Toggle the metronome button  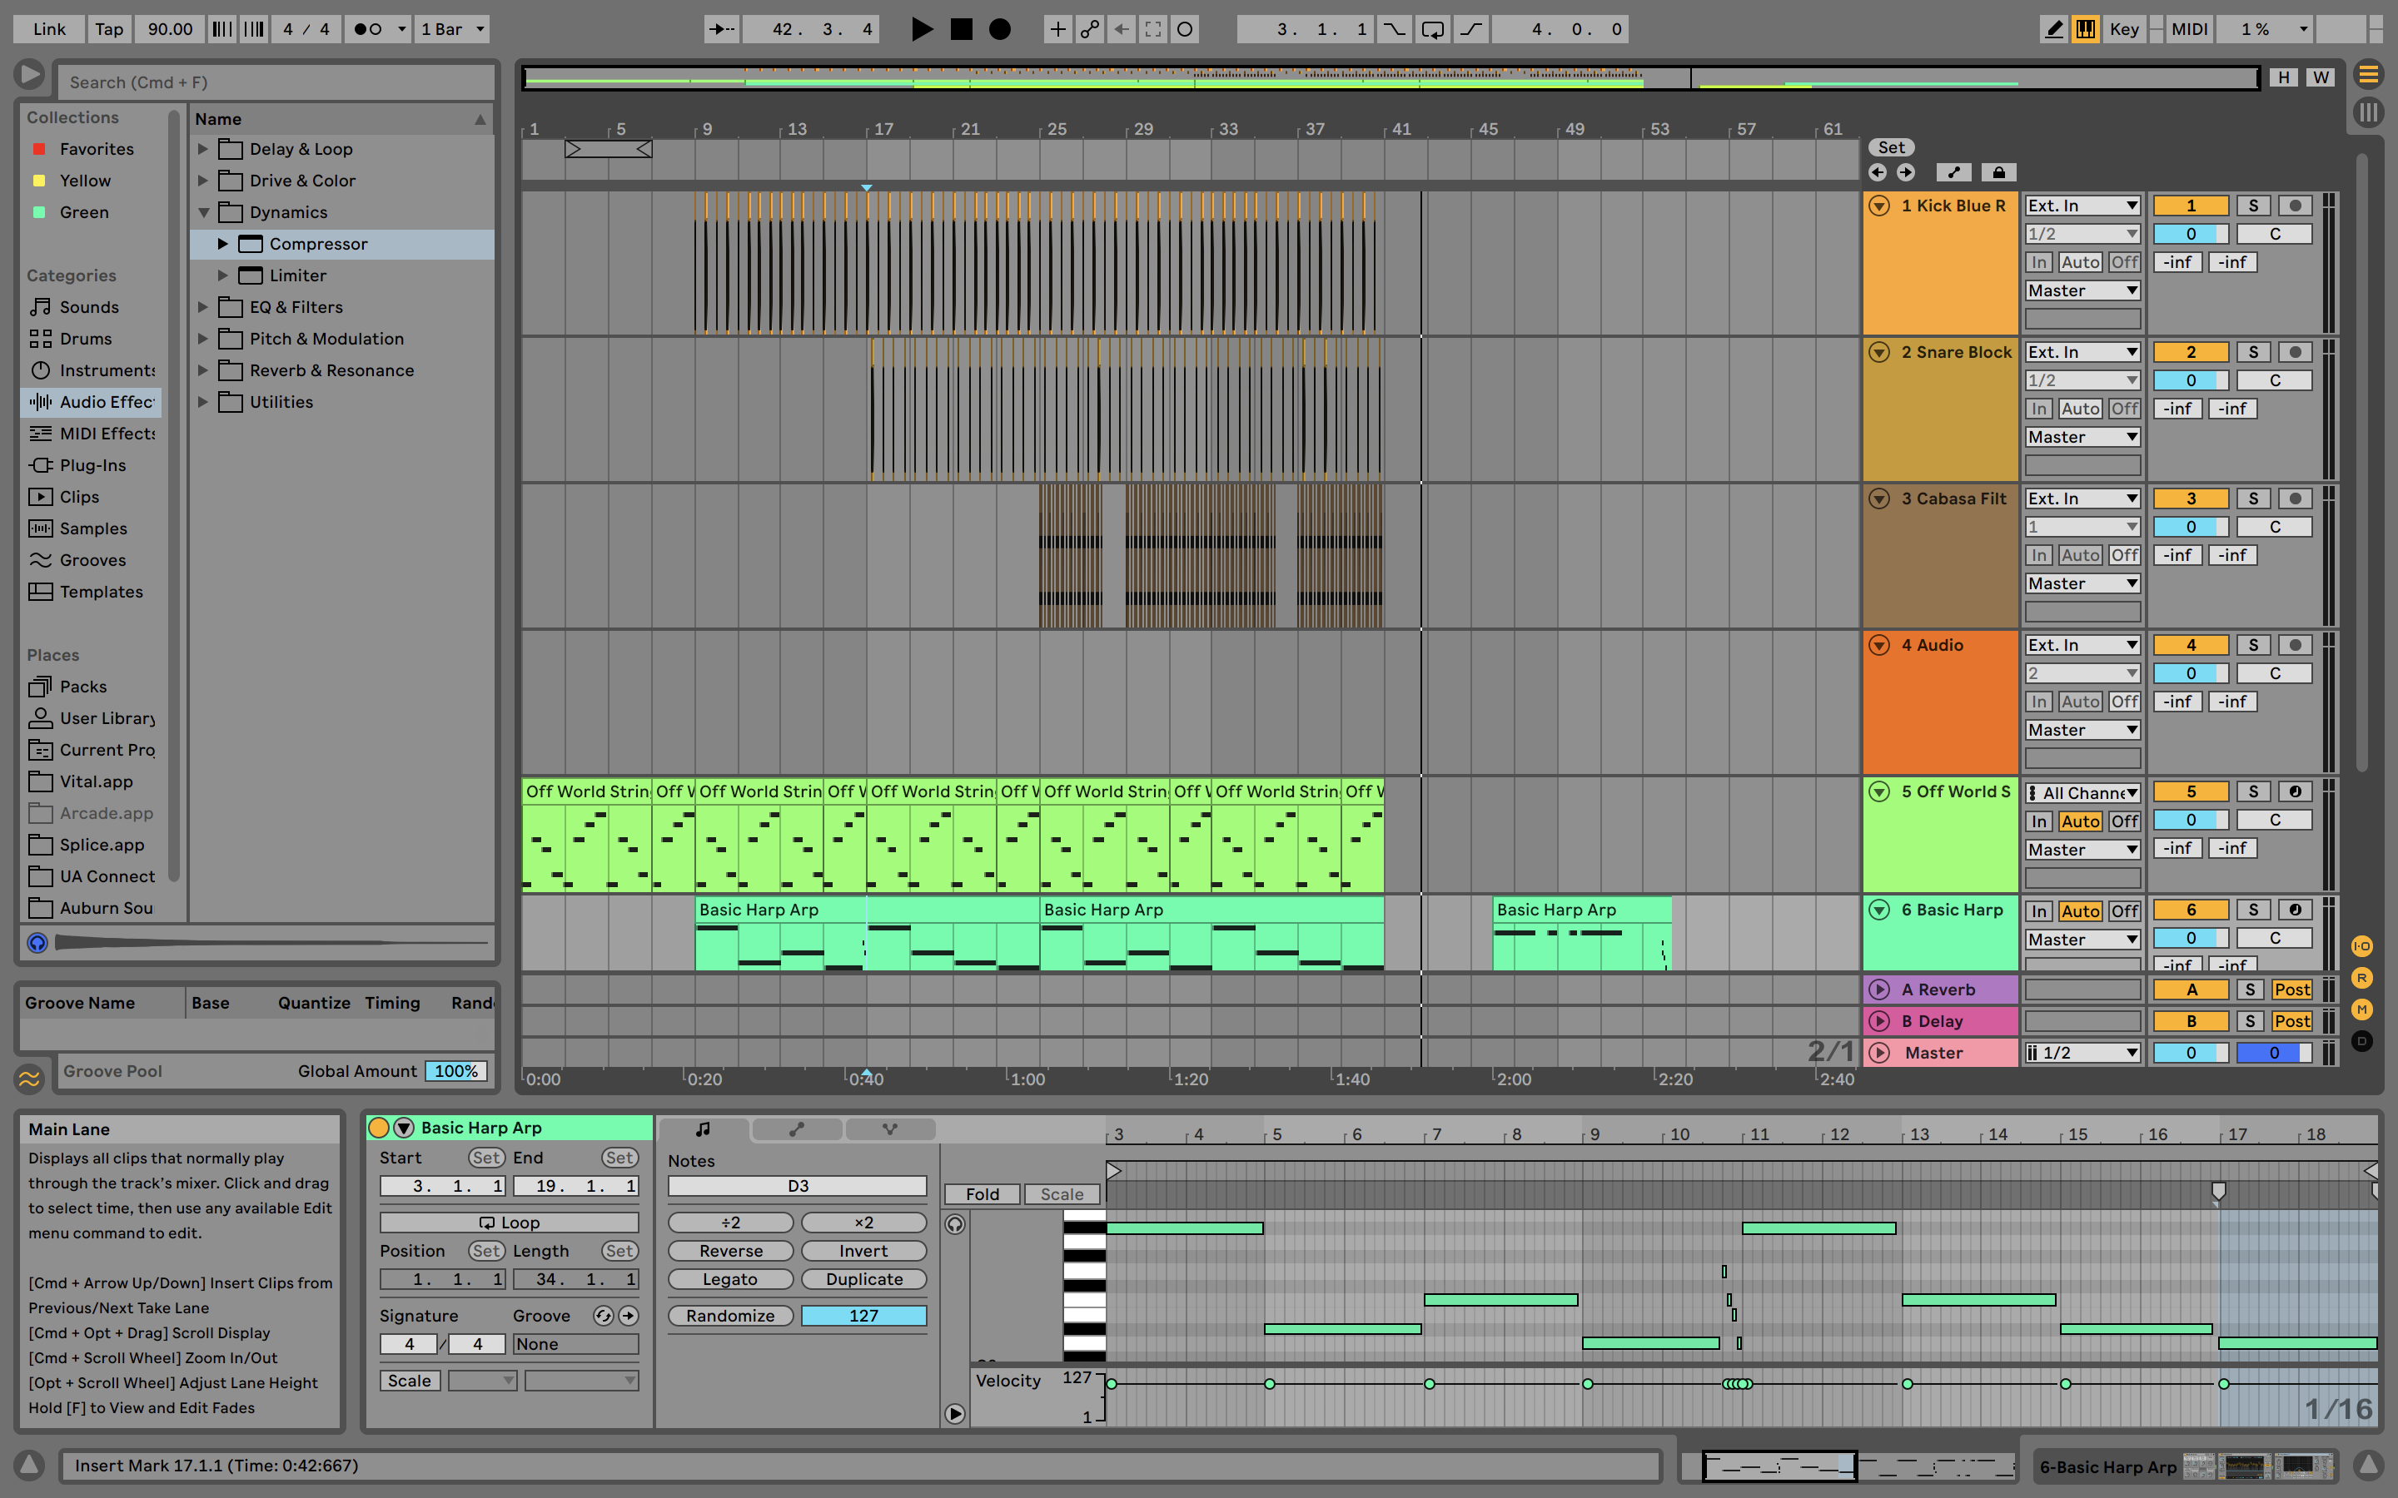(368, 29)
